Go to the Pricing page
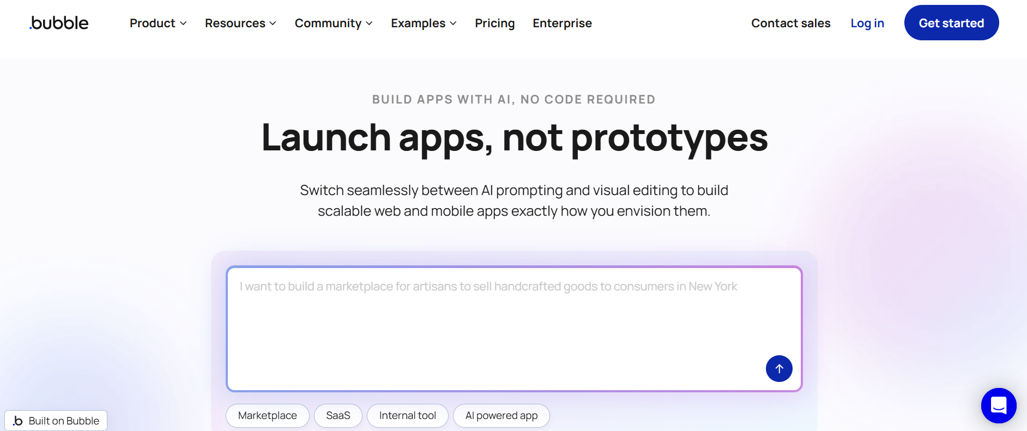The height and width of the screenshot is (431, 1027). pyautogui.click(x=494, y=23)
